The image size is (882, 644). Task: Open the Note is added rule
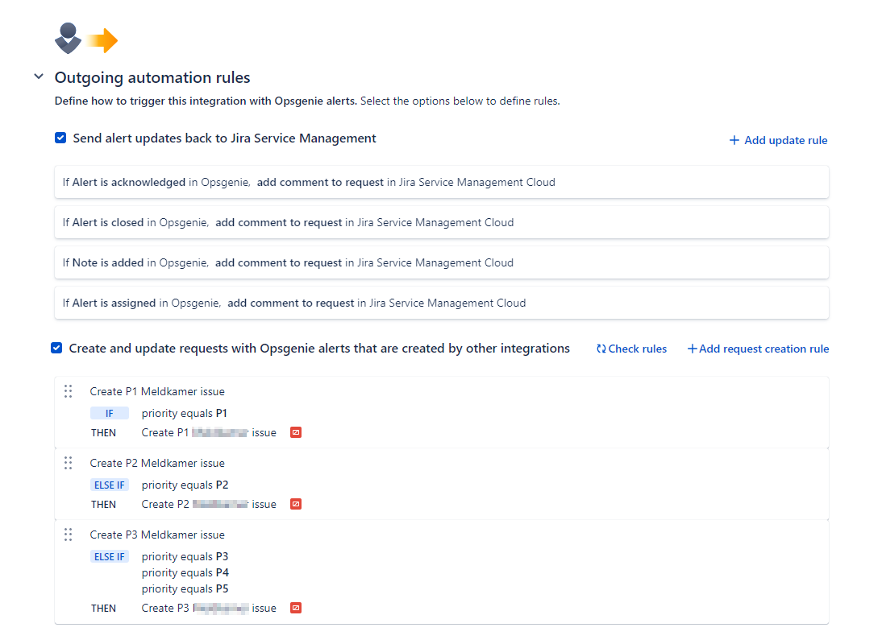coord(441,262)
